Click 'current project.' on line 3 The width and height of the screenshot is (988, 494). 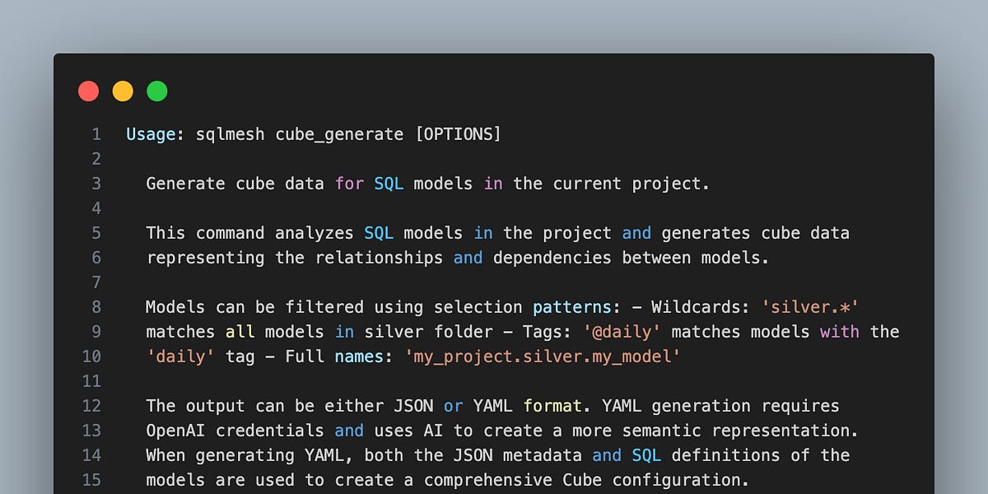point(631,184)
